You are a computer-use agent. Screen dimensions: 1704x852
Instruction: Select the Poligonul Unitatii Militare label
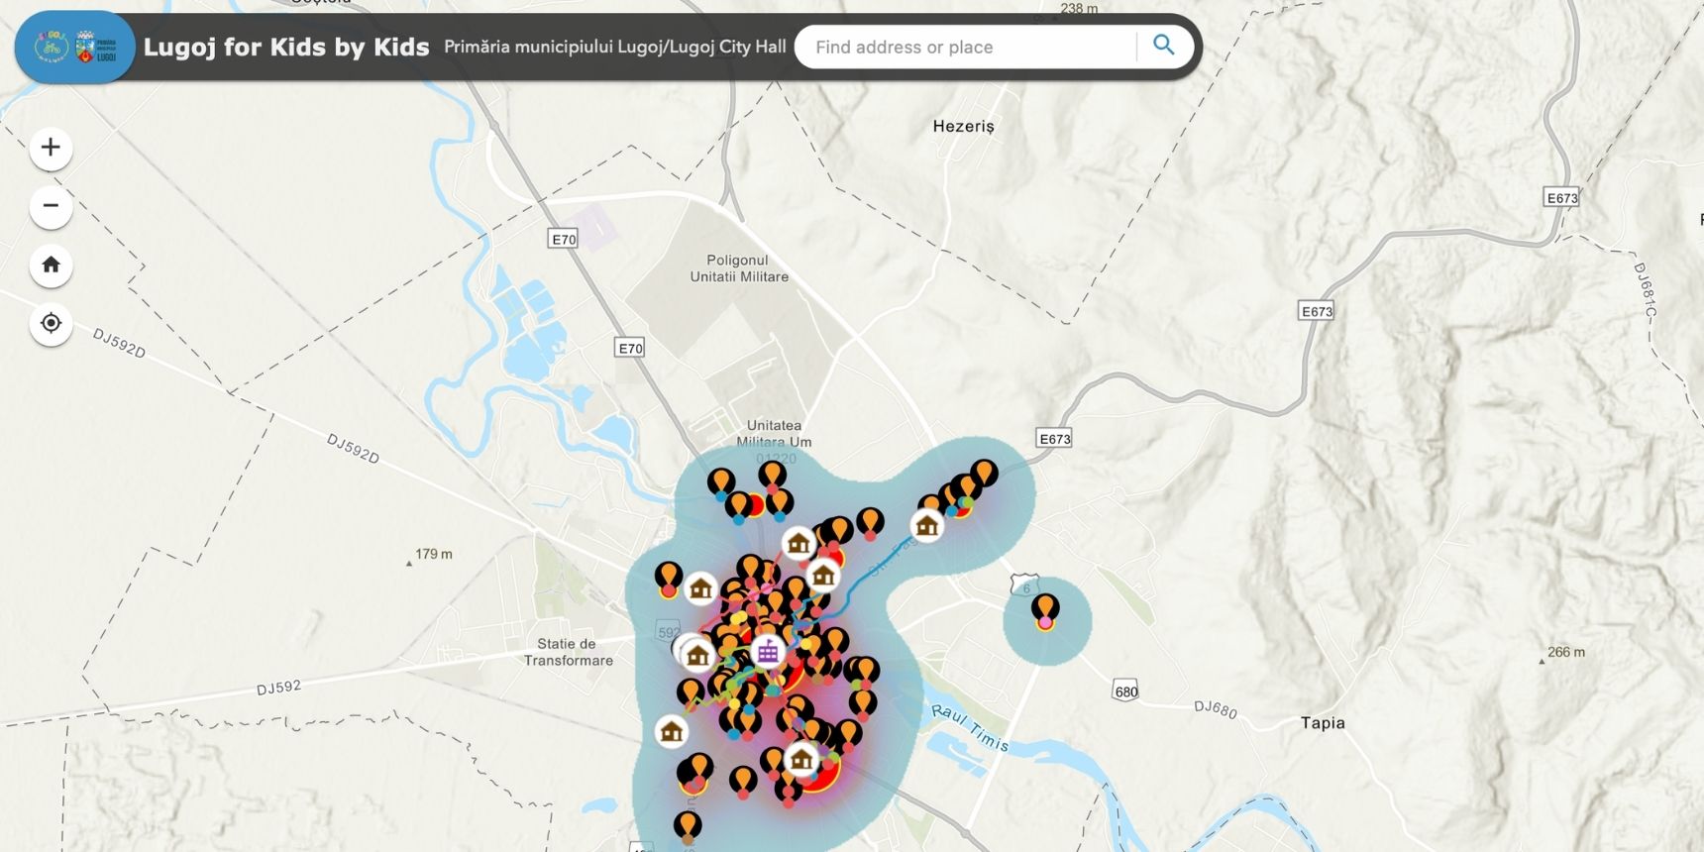(x=739, y=268)
